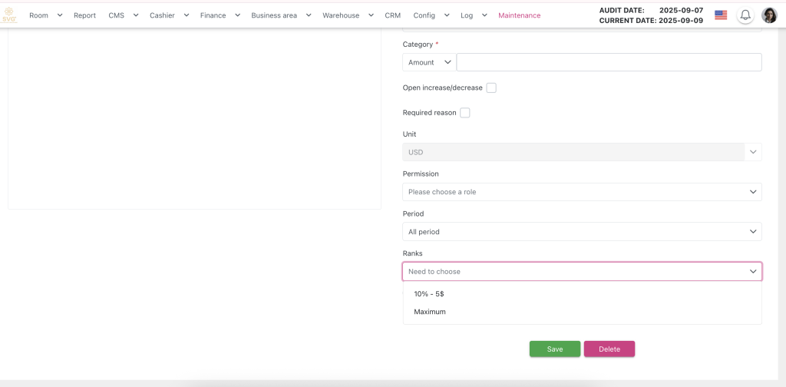The image size is (786, 387).
Task: Expand the Permission role dropdown
Action: pos(582,192)
